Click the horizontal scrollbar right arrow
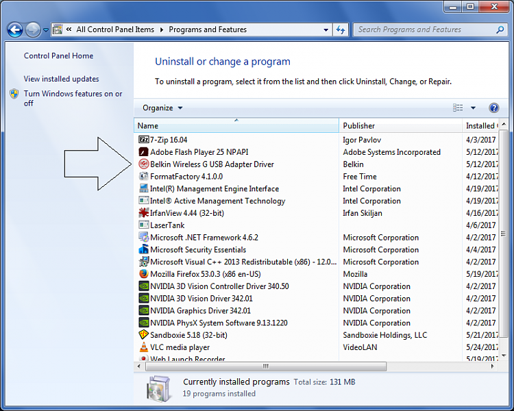Image resolution: width=514 pixels, height=411 pixels. coord(492,366)
